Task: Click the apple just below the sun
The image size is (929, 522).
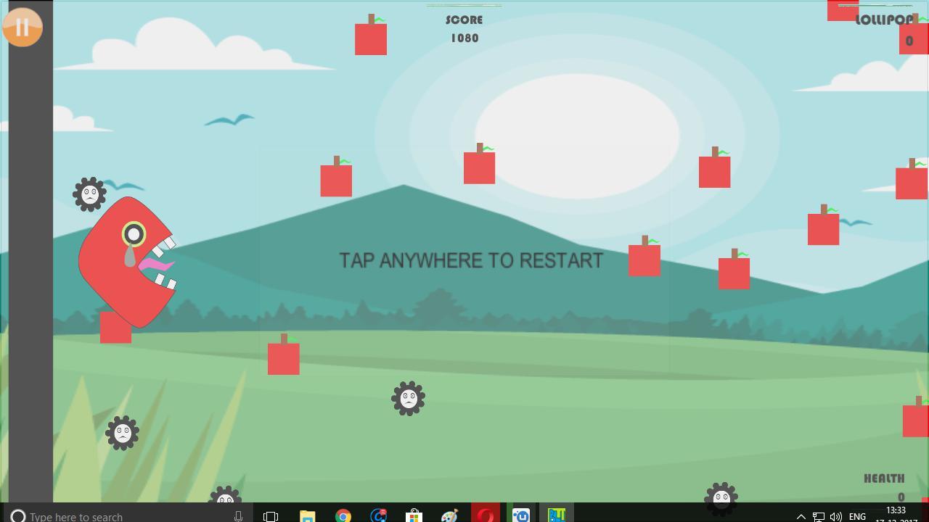Action: click(x=479, y=167)
